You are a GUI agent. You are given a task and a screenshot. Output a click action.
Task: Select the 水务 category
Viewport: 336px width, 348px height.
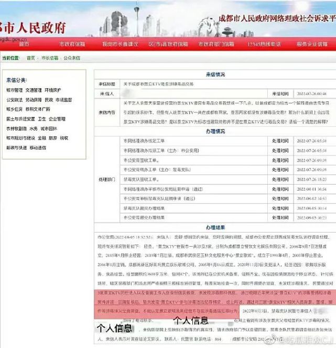tap(34, 129)
